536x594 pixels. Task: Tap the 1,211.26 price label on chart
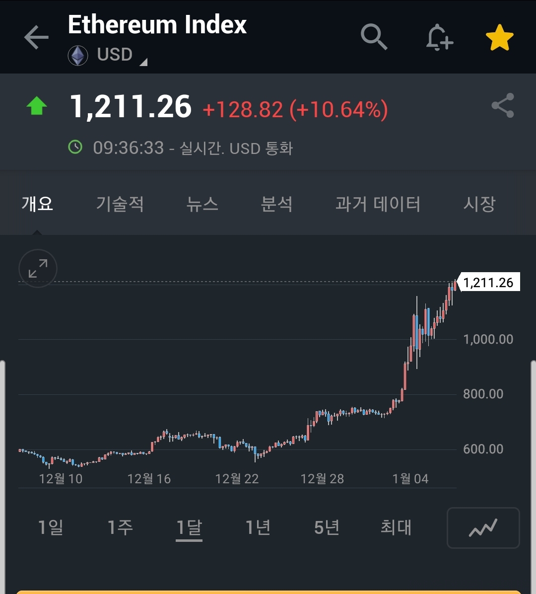click(488, 282)
